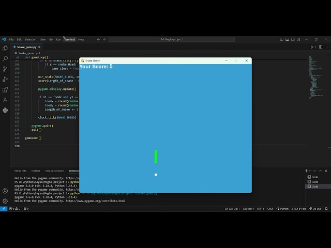Switch to the Debug Console tab
The height and width of the screenshot is (248, 331).
(x=54, y=171)
